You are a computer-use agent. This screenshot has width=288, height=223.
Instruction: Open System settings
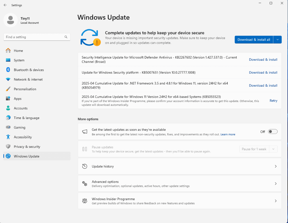coord(37,60)
